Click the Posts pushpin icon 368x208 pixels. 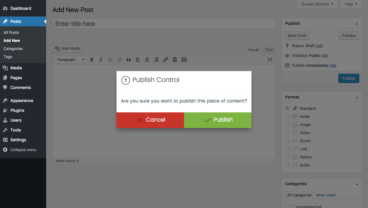pyautogui.click(x=5, y=21)
